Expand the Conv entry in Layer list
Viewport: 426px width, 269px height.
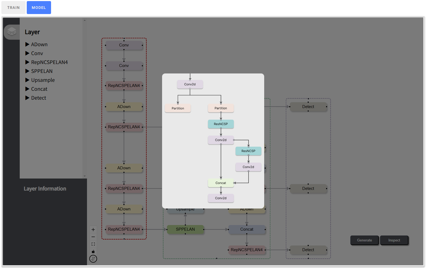(x=34, y=53)
